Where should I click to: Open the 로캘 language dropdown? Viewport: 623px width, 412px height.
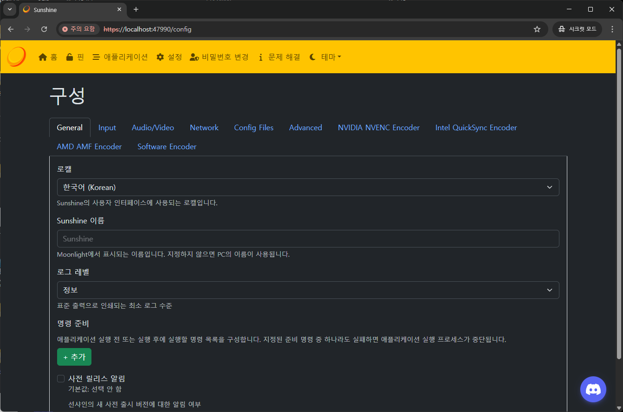pyautogui.click(x=308, y=187)
